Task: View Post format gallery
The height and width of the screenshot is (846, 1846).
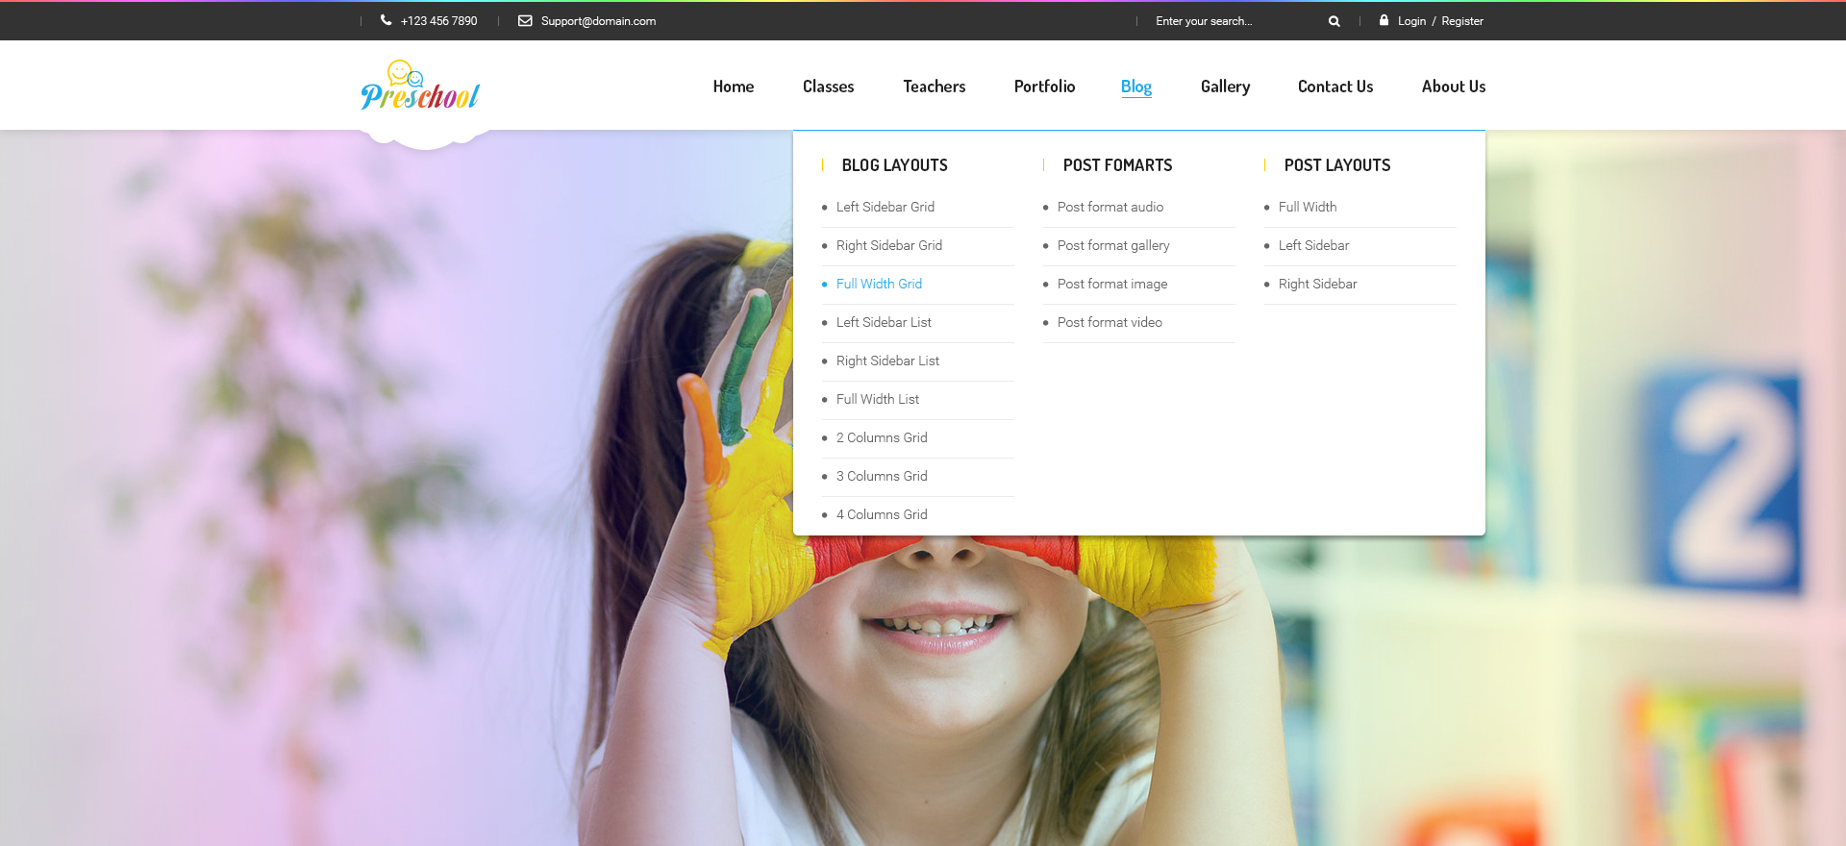Action: click(1113, 245)
